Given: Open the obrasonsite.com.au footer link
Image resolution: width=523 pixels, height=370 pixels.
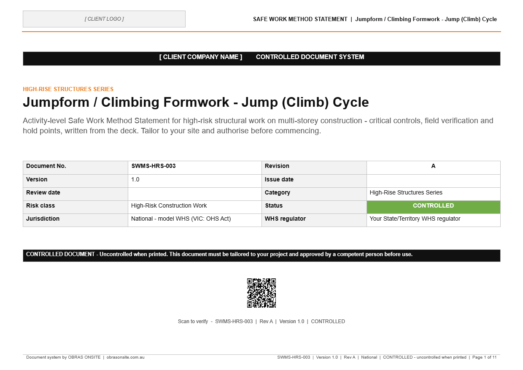Looking at the screenshot, I should click(x=126, y=357).
